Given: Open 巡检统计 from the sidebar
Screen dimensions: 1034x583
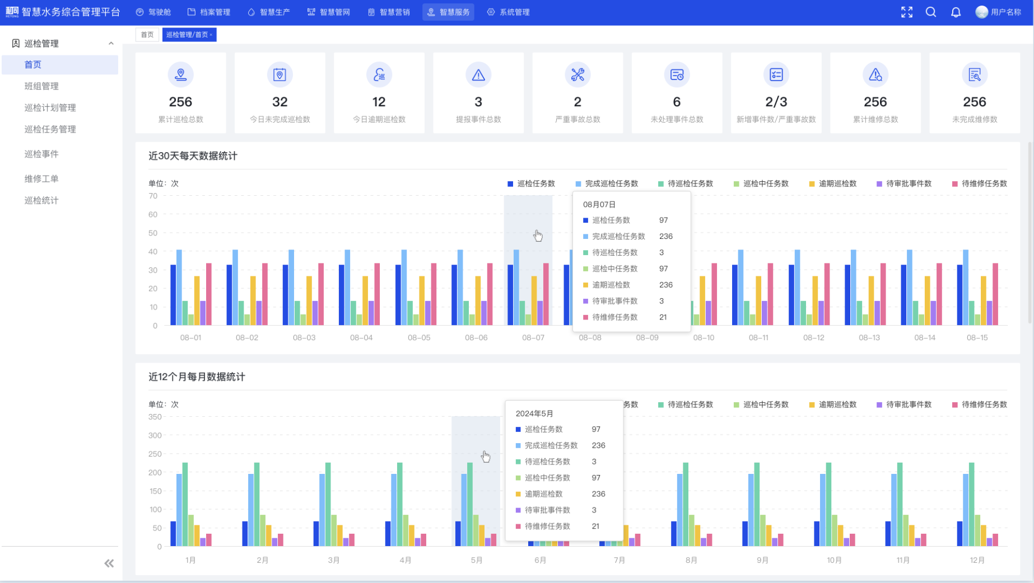Looking at the screenshot, I should coord(40,200).
